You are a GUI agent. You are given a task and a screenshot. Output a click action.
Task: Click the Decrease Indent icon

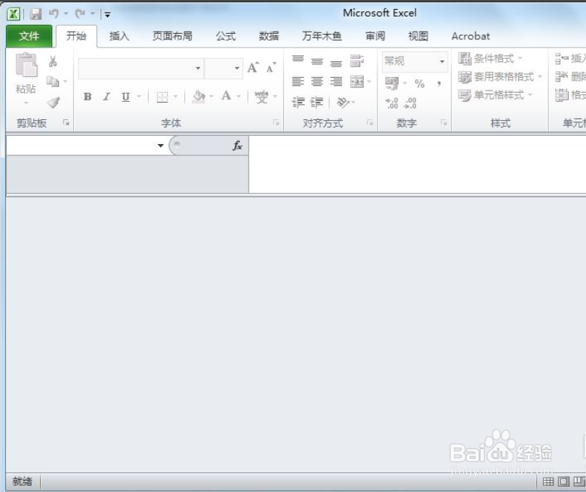point(298,102)
